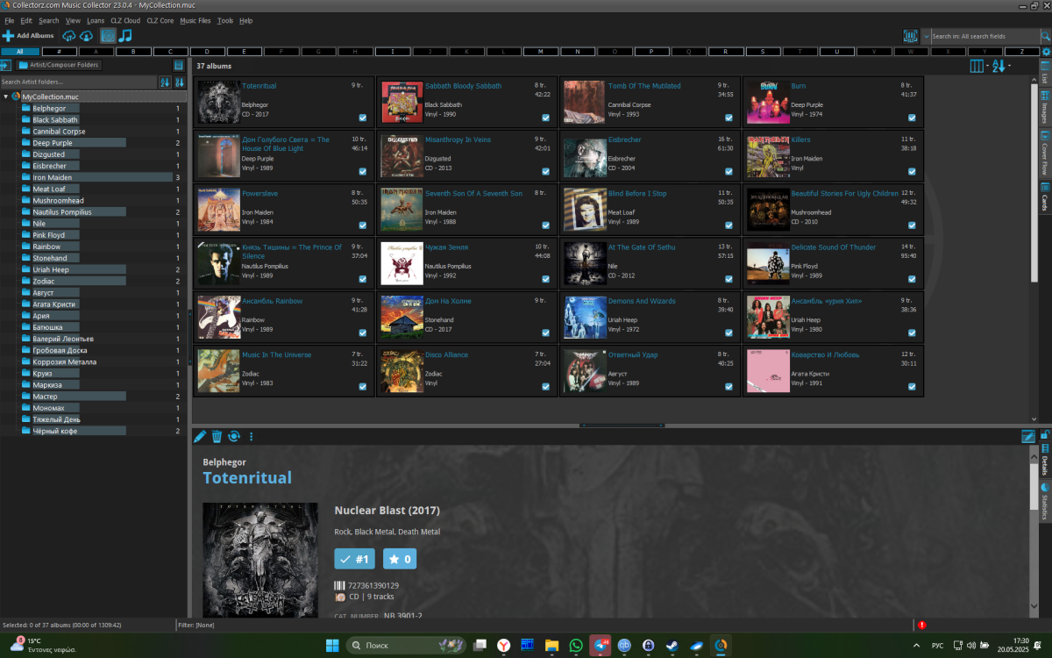The width and height of the screenshot is (1052, 658).
Task: Sort artist folders by count
Action: 179,82
